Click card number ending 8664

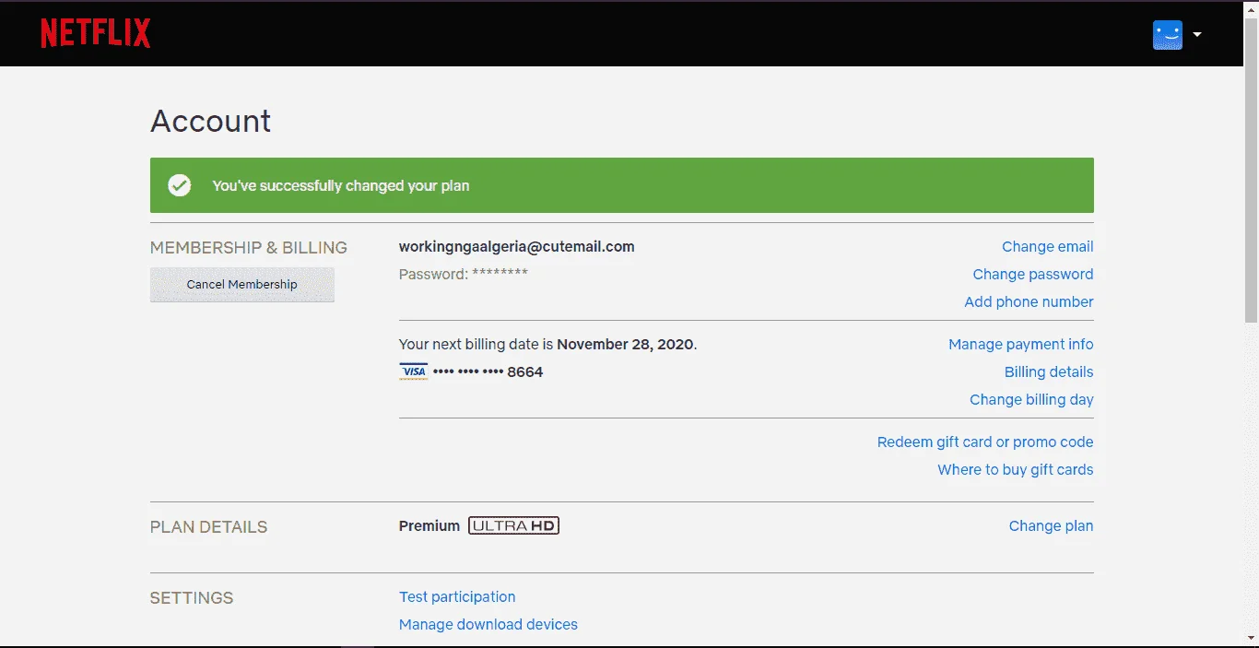(488, 371)
